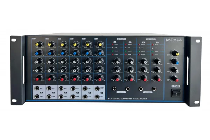Image resolution: width=210 pixels, height=140 pixels.
Task: Click the bass knob on channel 4
Action: pos(76,69)
